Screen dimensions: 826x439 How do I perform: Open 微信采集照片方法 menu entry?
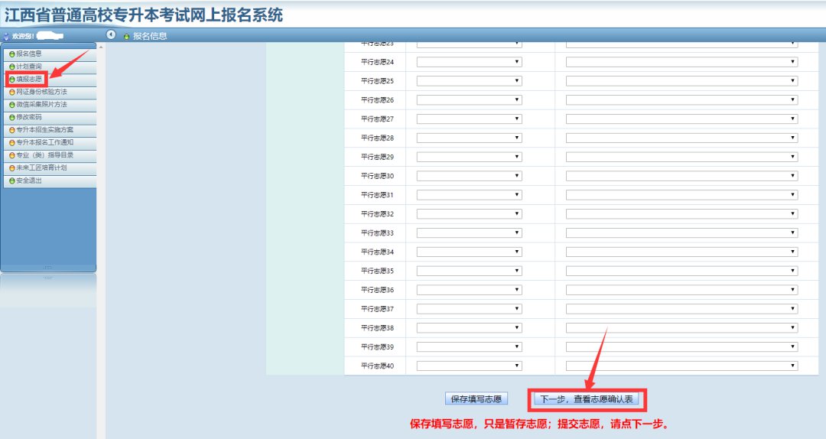(x=49, y=104)
